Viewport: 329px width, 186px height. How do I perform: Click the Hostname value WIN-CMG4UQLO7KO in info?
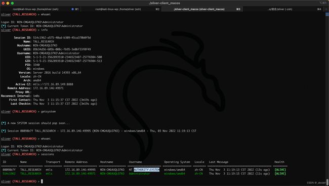coord(45,45)
